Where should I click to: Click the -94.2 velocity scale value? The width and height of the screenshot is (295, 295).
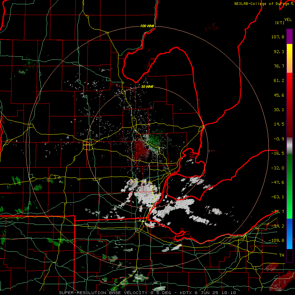pos(278,226)
